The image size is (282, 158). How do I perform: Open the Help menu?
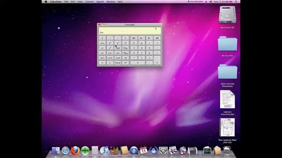pyautogui.click(x=120, y=2)
